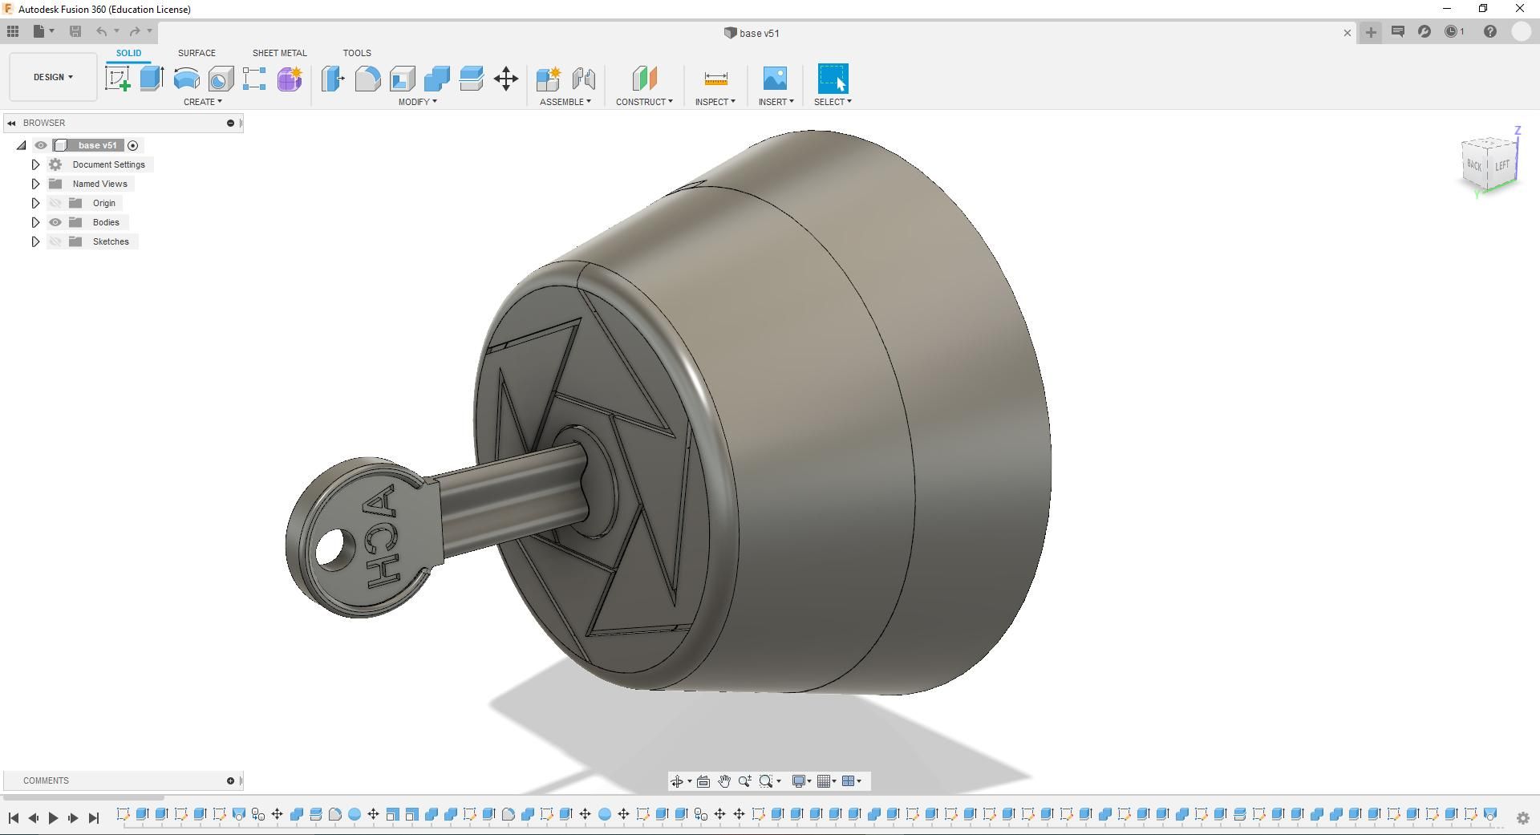The height and width of the screenshot is (835, 1540).
Task: Click the Create Form purple icon
Action: click(290, 79)
